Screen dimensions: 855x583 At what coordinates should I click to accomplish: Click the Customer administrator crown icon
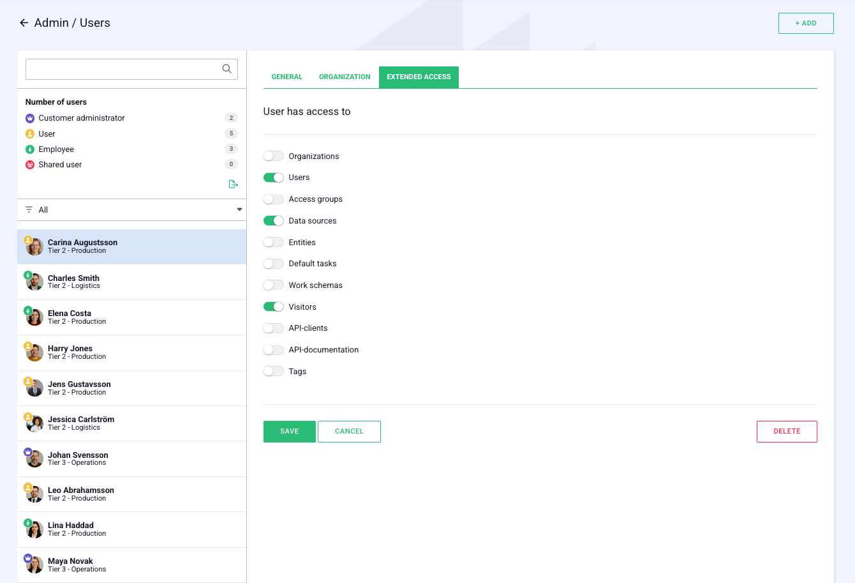coord(30,118)
